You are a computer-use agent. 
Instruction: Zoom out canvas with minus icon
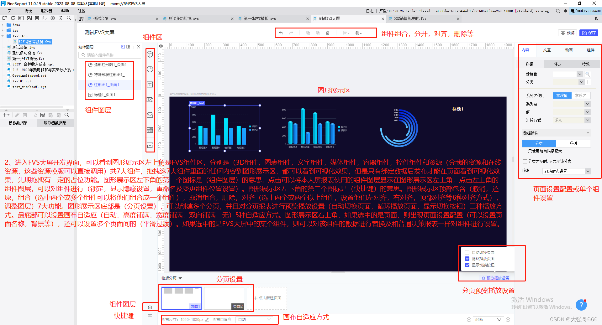469,320
